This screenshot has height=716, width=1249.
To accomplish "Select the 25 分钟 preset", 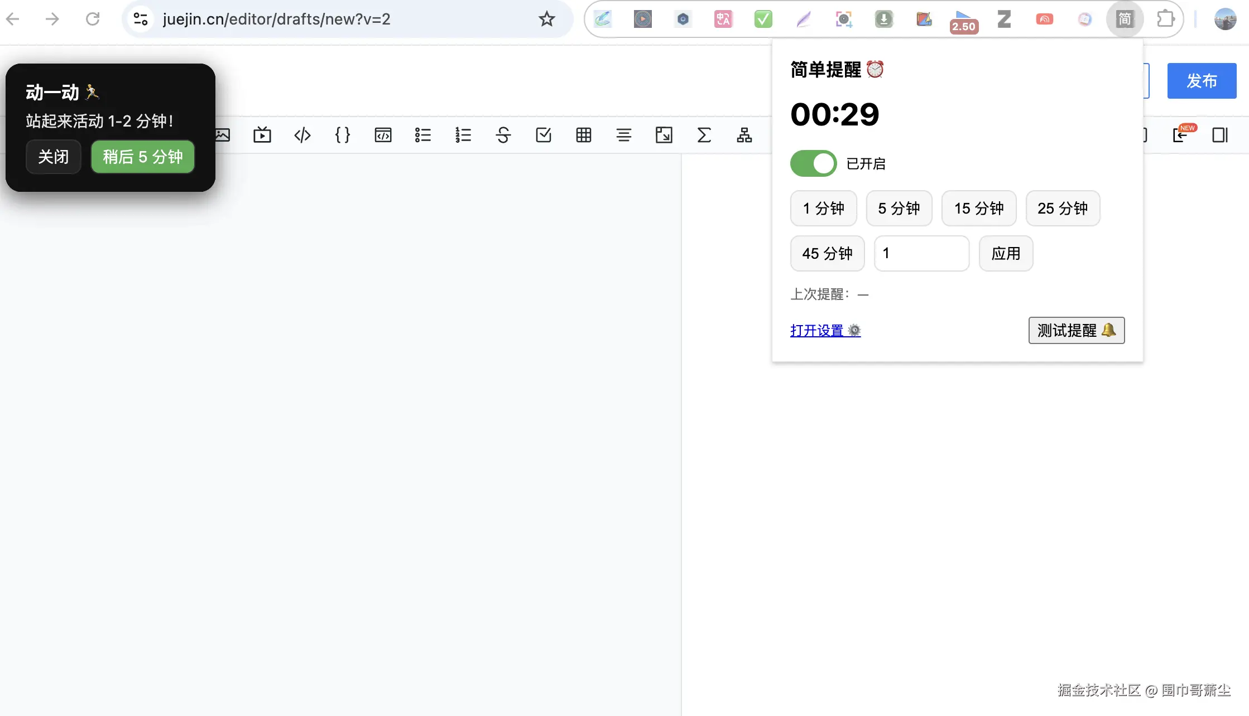I will (1063, 208).
